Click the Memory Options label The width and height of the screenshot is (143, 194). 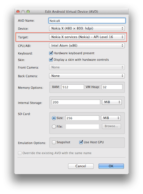pos(30,88)
